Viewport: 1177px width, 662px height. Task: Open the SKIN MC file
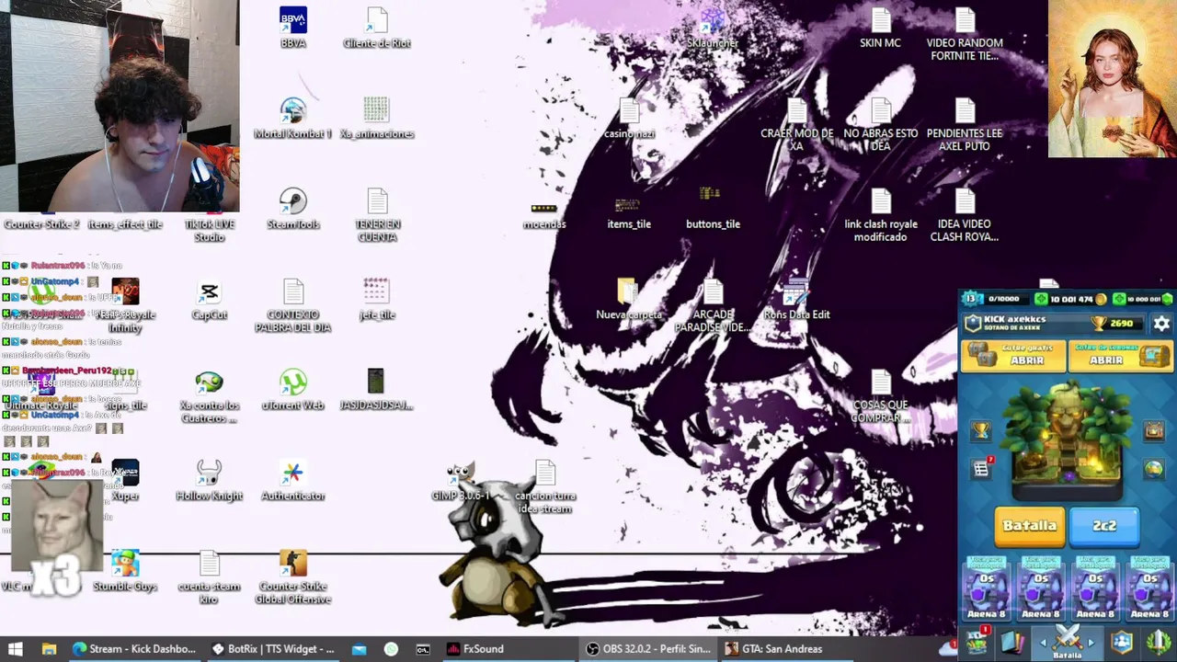(x=881, y=28)
